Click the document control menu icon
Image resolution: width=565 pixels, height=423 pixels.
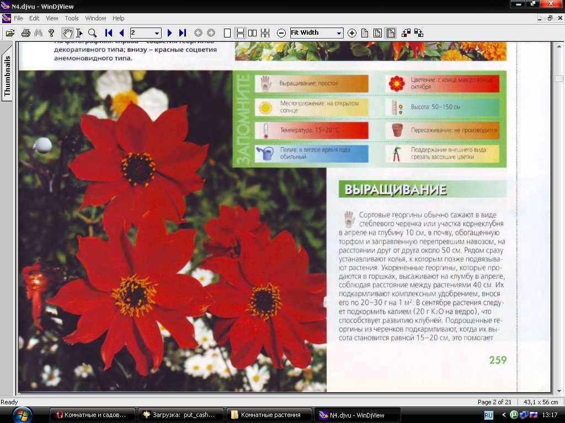click(x=6, y=18)
